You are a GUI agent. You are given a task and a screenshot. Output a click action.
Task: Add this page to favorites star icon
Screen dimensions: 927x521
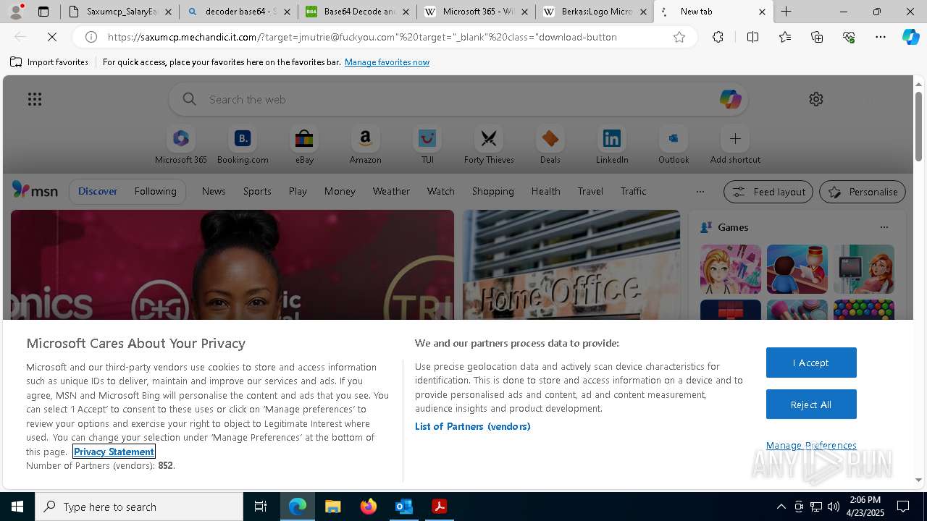coord(679,37)
